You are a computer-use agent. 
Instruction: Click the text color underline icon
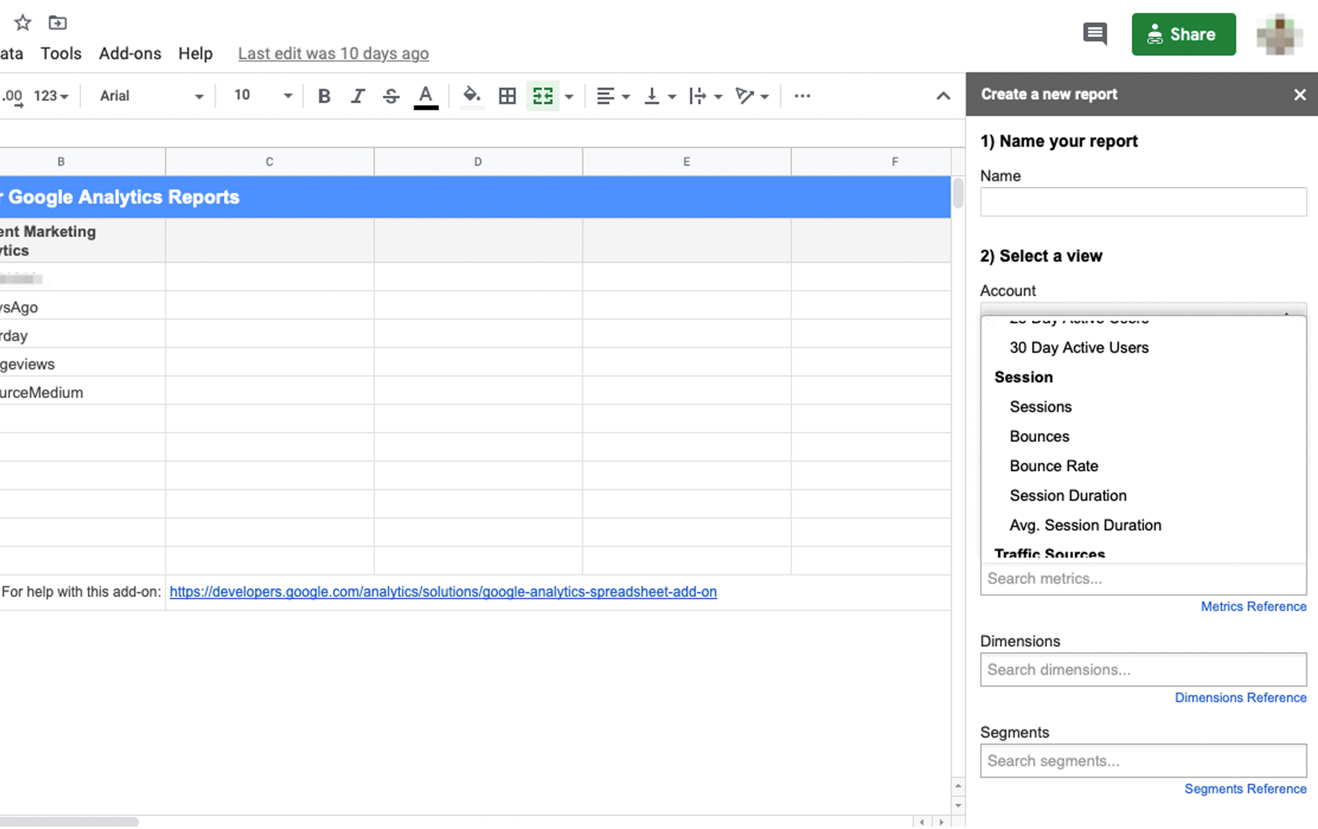point(426,95)
